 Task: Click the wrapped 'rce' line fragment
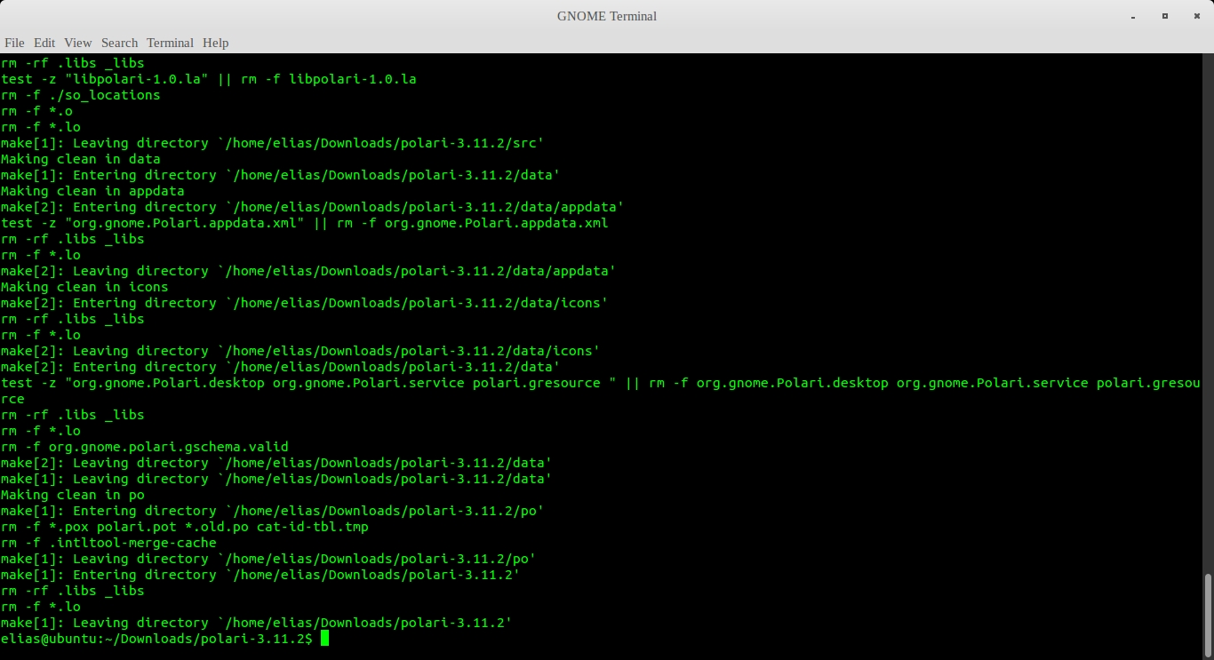click(12, 399)
